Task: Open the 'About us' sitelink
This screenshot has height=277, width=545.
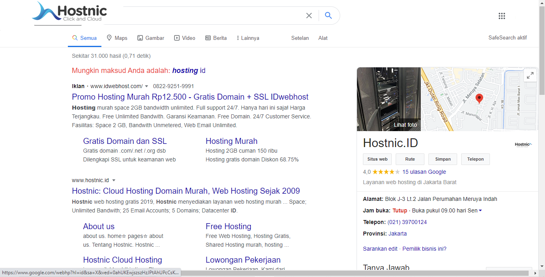Action: coord(99,226)
